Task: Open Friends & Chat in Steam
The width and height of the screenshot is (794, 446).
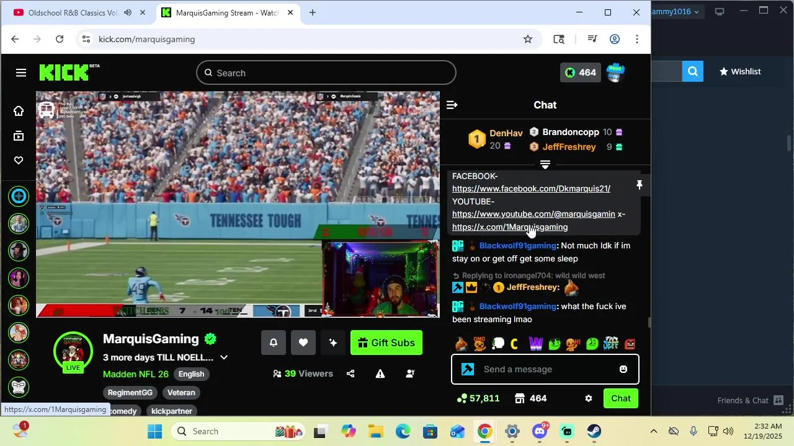Action: click(x=750, y=400)
